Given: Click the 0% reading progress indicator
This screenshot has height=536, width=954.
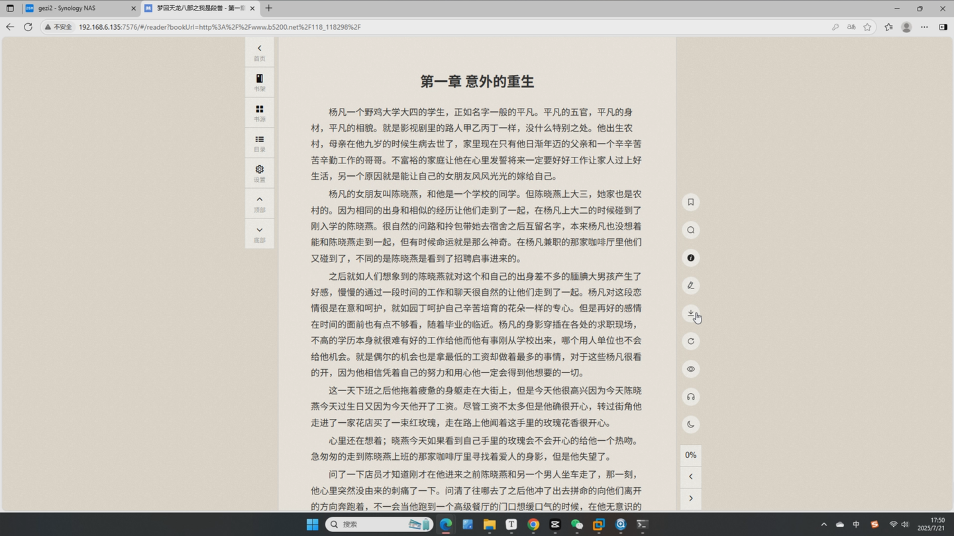Looking at the screenshot, I should [690, 455].
